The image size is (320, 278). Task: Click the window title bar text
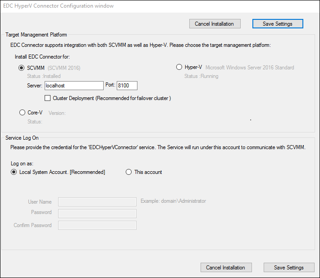coord(59,6)
